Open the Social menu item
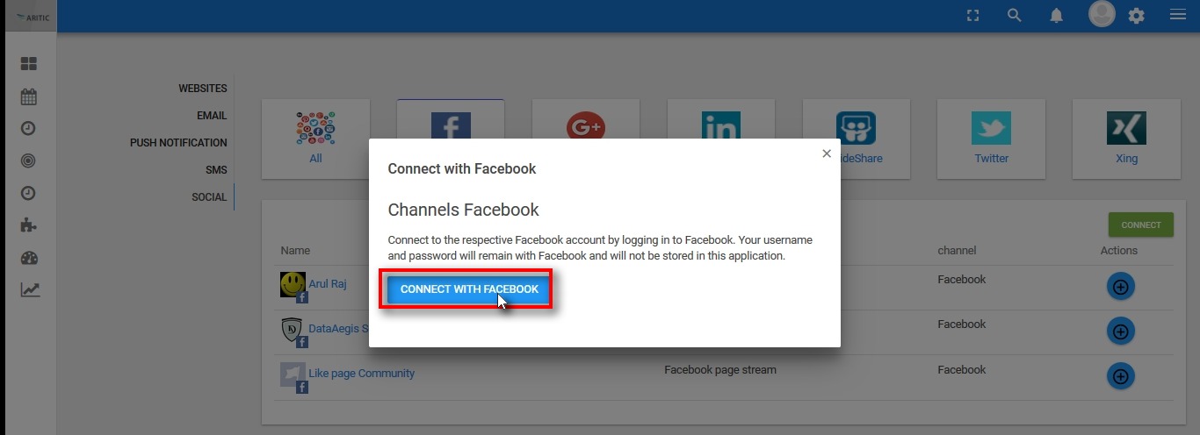 tap(209, 197)
